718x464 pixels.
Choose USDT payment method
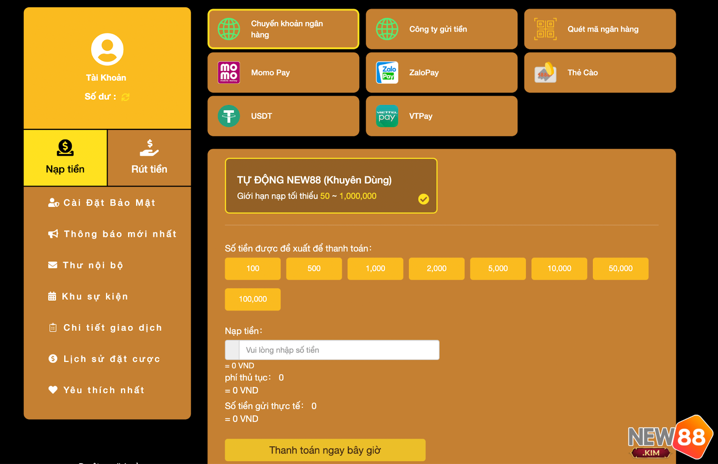(x=283, y=116)
